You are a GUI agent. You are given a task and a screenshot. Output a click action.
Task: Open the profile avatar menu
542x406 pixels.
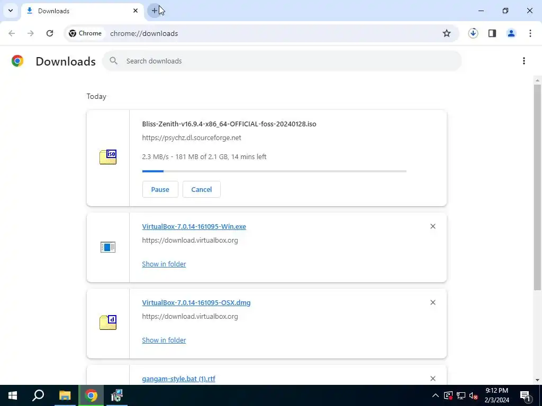511,33
